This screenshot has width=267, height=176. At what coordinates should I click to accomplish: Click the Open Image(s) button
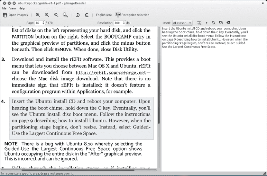tap(16, 15)
